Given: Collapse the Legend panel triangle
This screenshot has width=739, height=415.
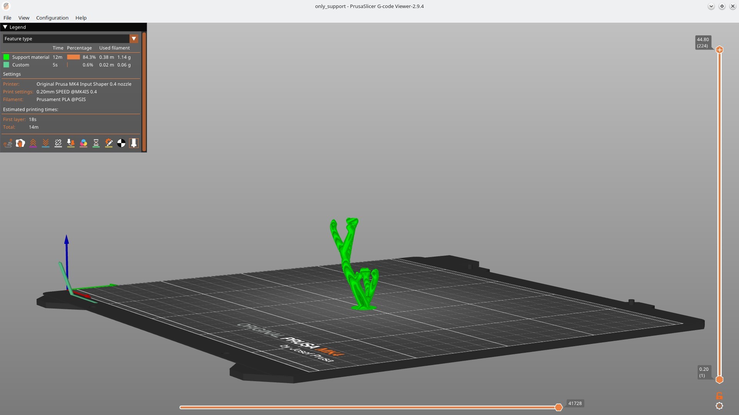Looking at the screenshot, I should pyautogui.click(x=5, y=27).
